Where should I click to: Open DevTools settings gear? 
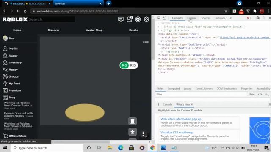click(x=258, y=18)
